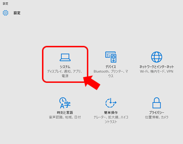The width and height of the screenshot is (183, 144).
Task: Open the 時刻と言語 clock icon
Action: point(65,103)
